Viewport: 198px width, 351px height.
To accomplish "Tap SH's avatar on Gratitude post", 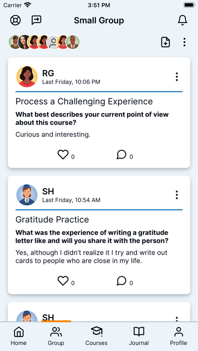I will click(27, 195).
